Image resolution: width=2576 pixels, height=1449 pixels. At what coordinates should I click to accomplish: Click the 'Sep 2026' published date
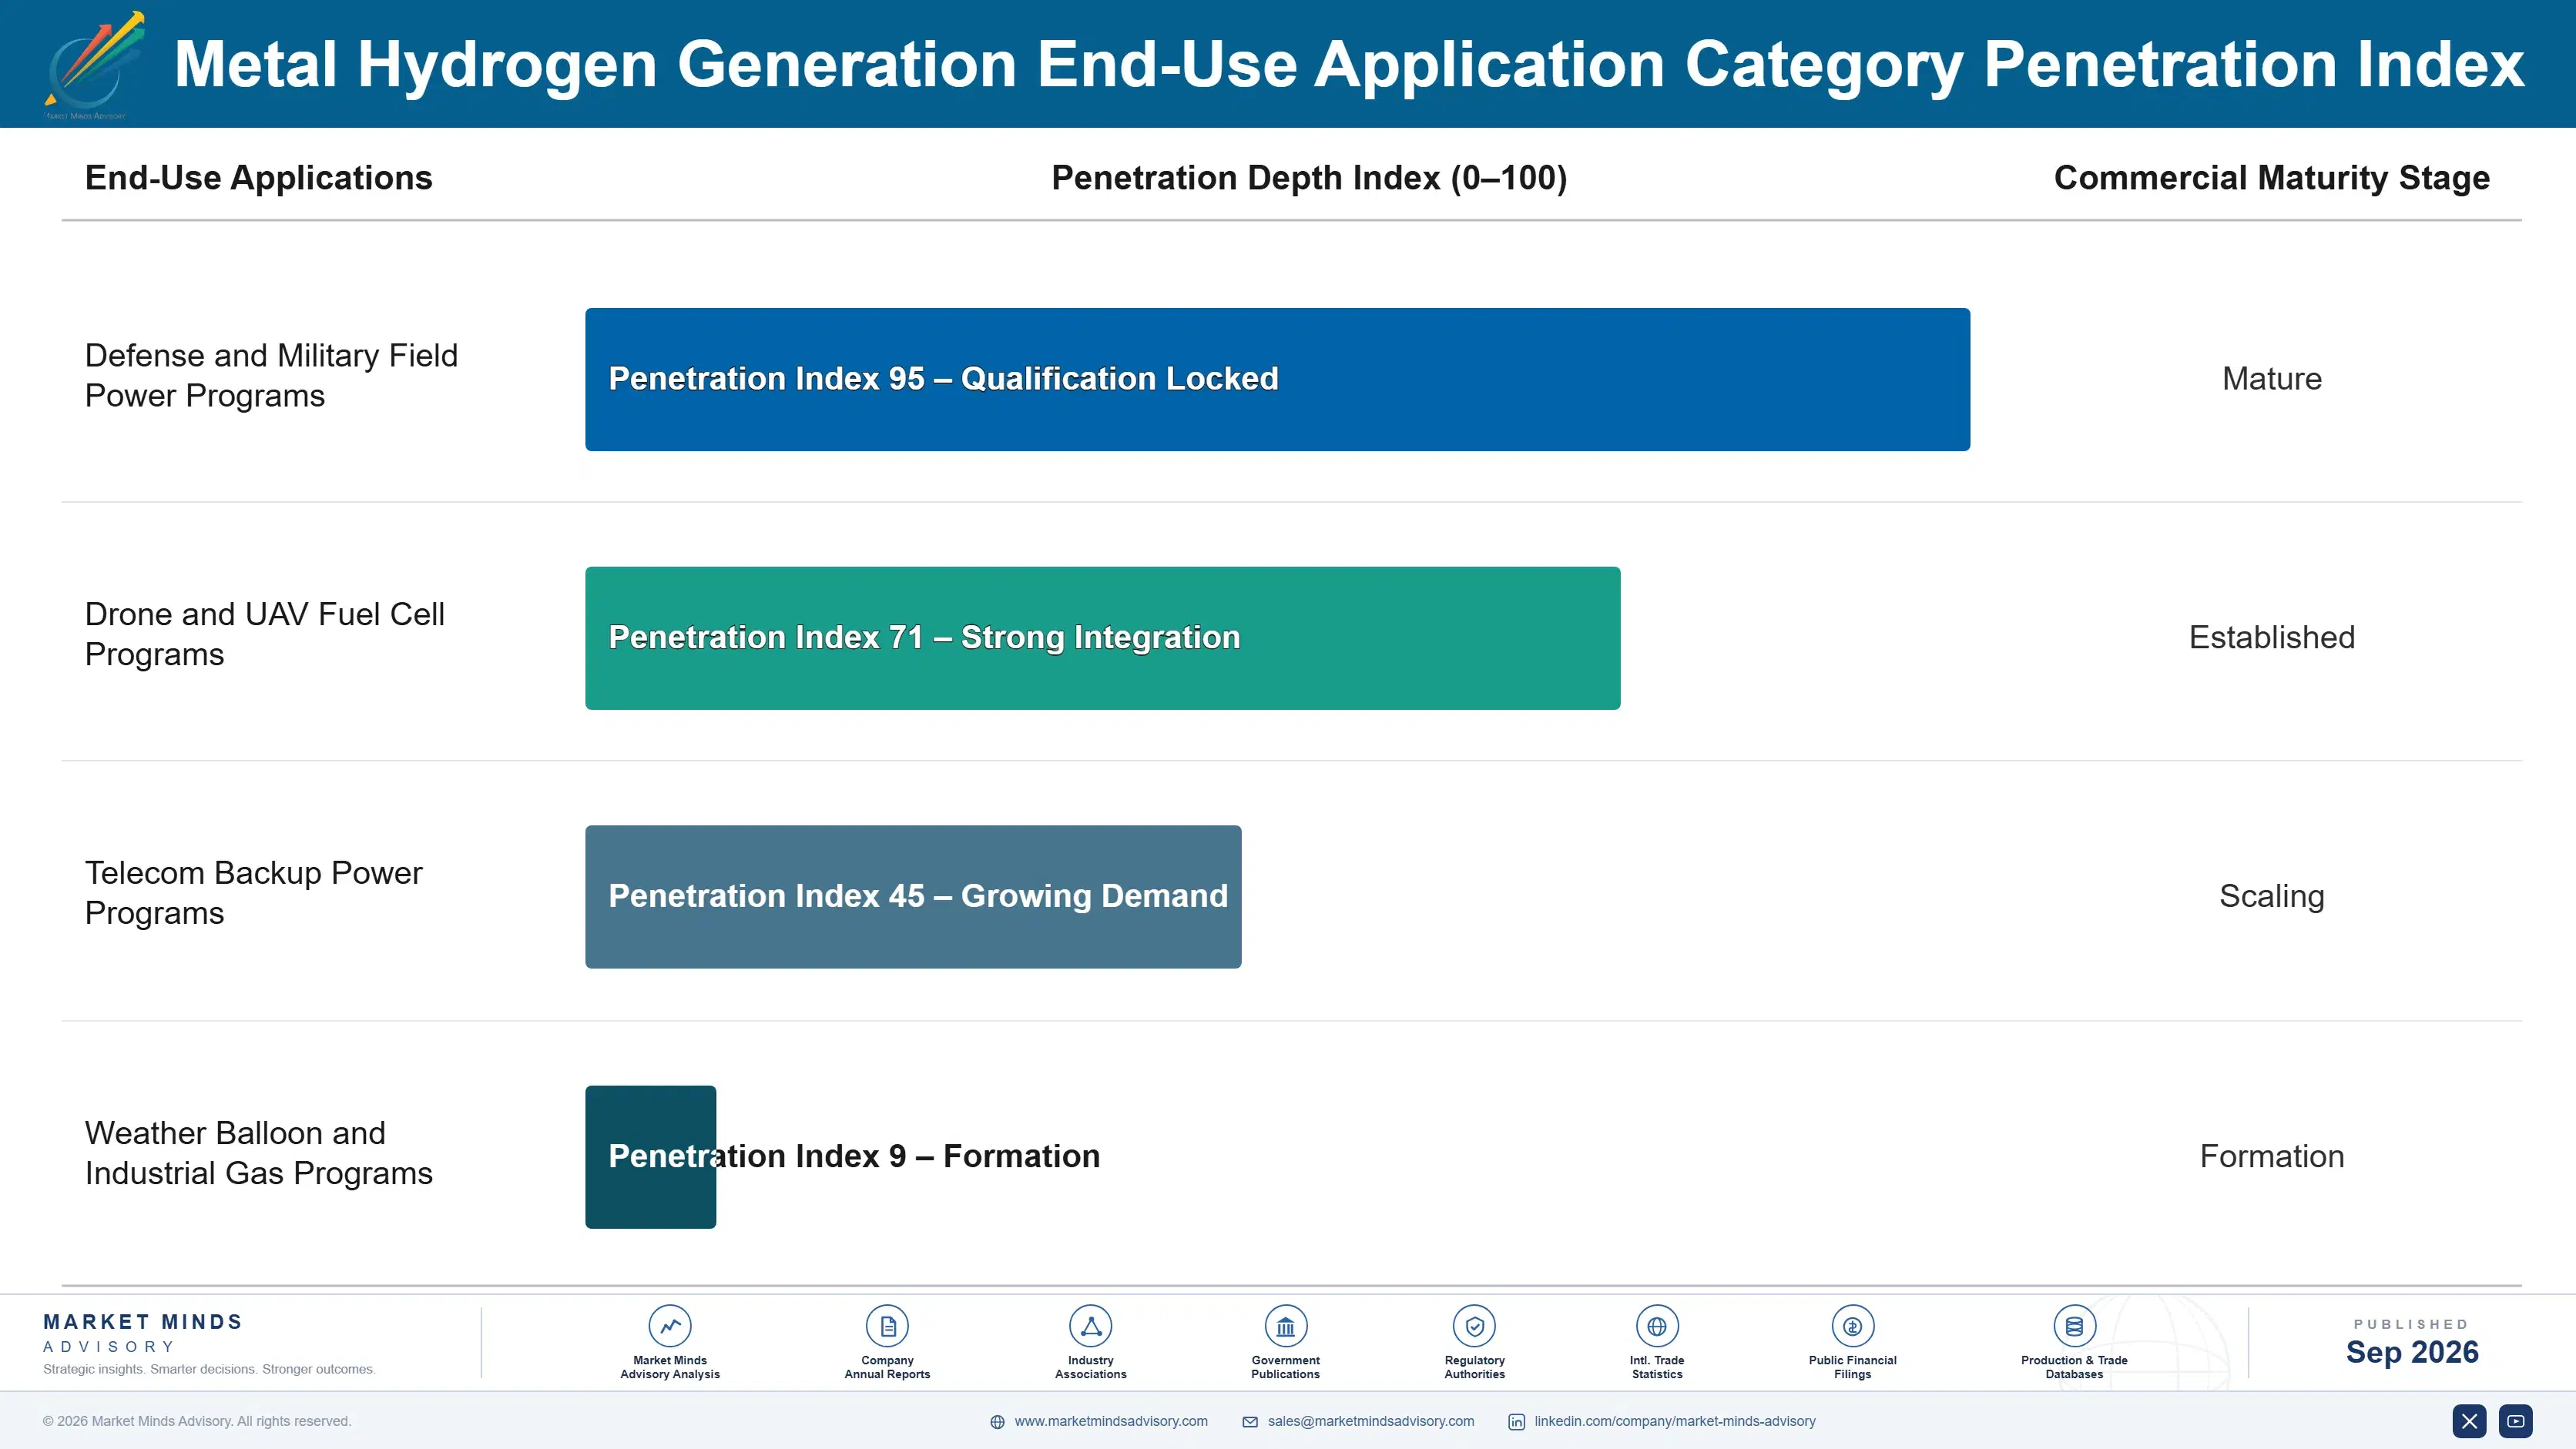tap(2412, 1352)
